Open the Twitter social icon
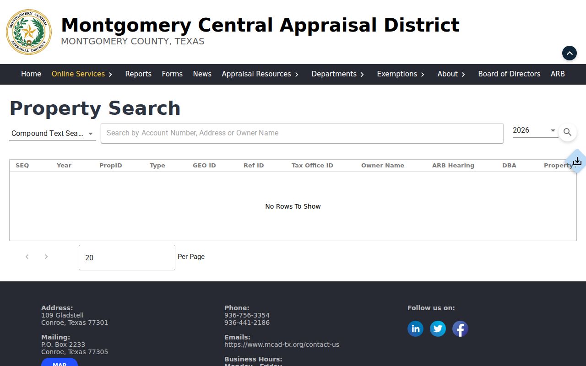586x366 pixels. pyautogui.click(x=438, y=328)
